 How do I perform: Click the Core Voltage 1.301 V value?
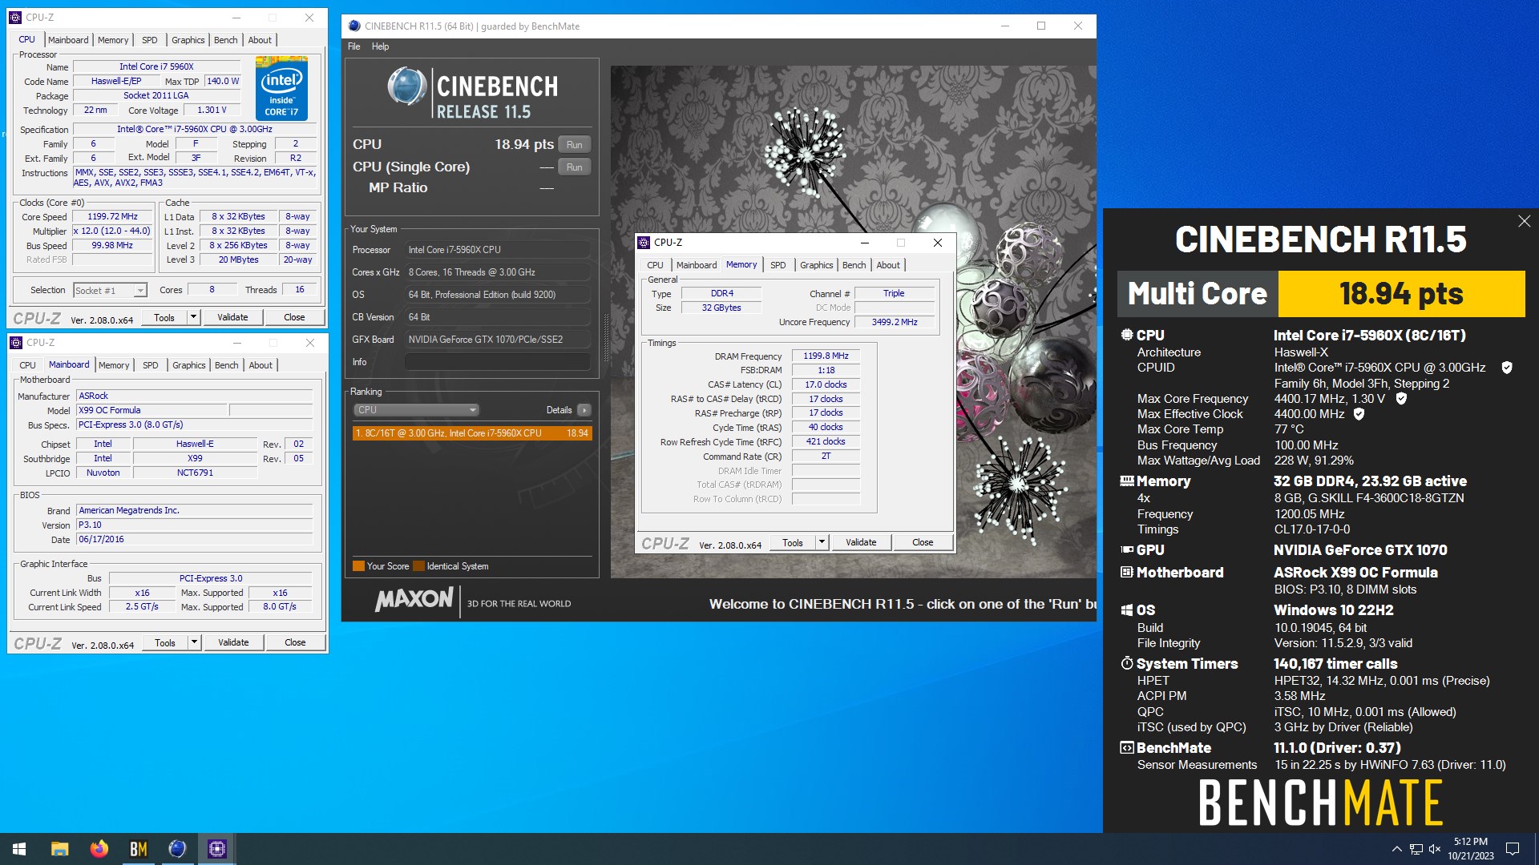212,111
